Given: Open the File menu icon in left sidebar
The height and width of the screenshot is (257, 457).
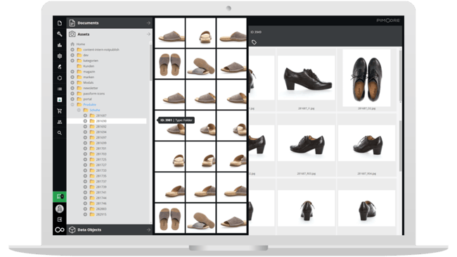Looking at the screenshot, I should pyautogui.click(x=60, y=23).
